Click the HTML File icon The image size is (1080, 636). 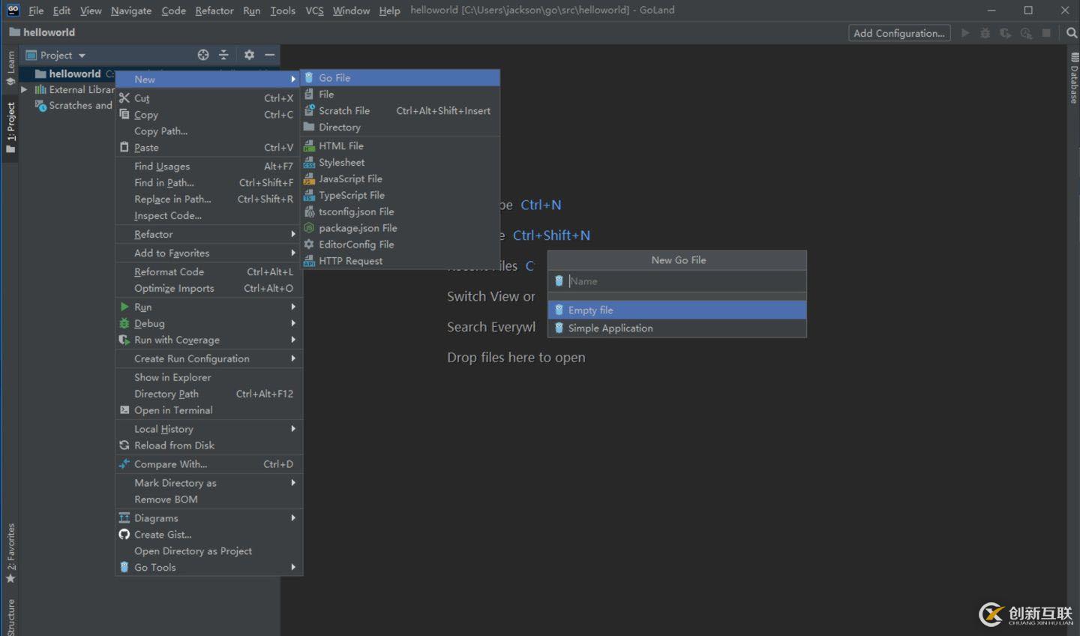point(309,146)
